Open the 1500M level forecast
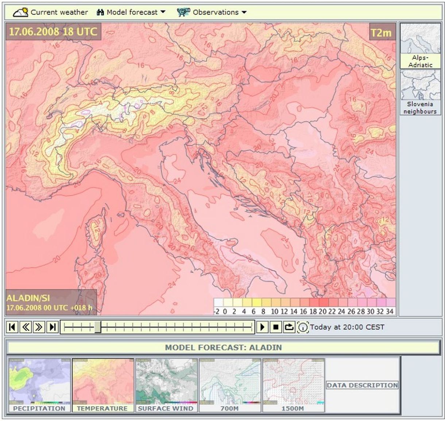445x421 pixels. tap(293, 385)
